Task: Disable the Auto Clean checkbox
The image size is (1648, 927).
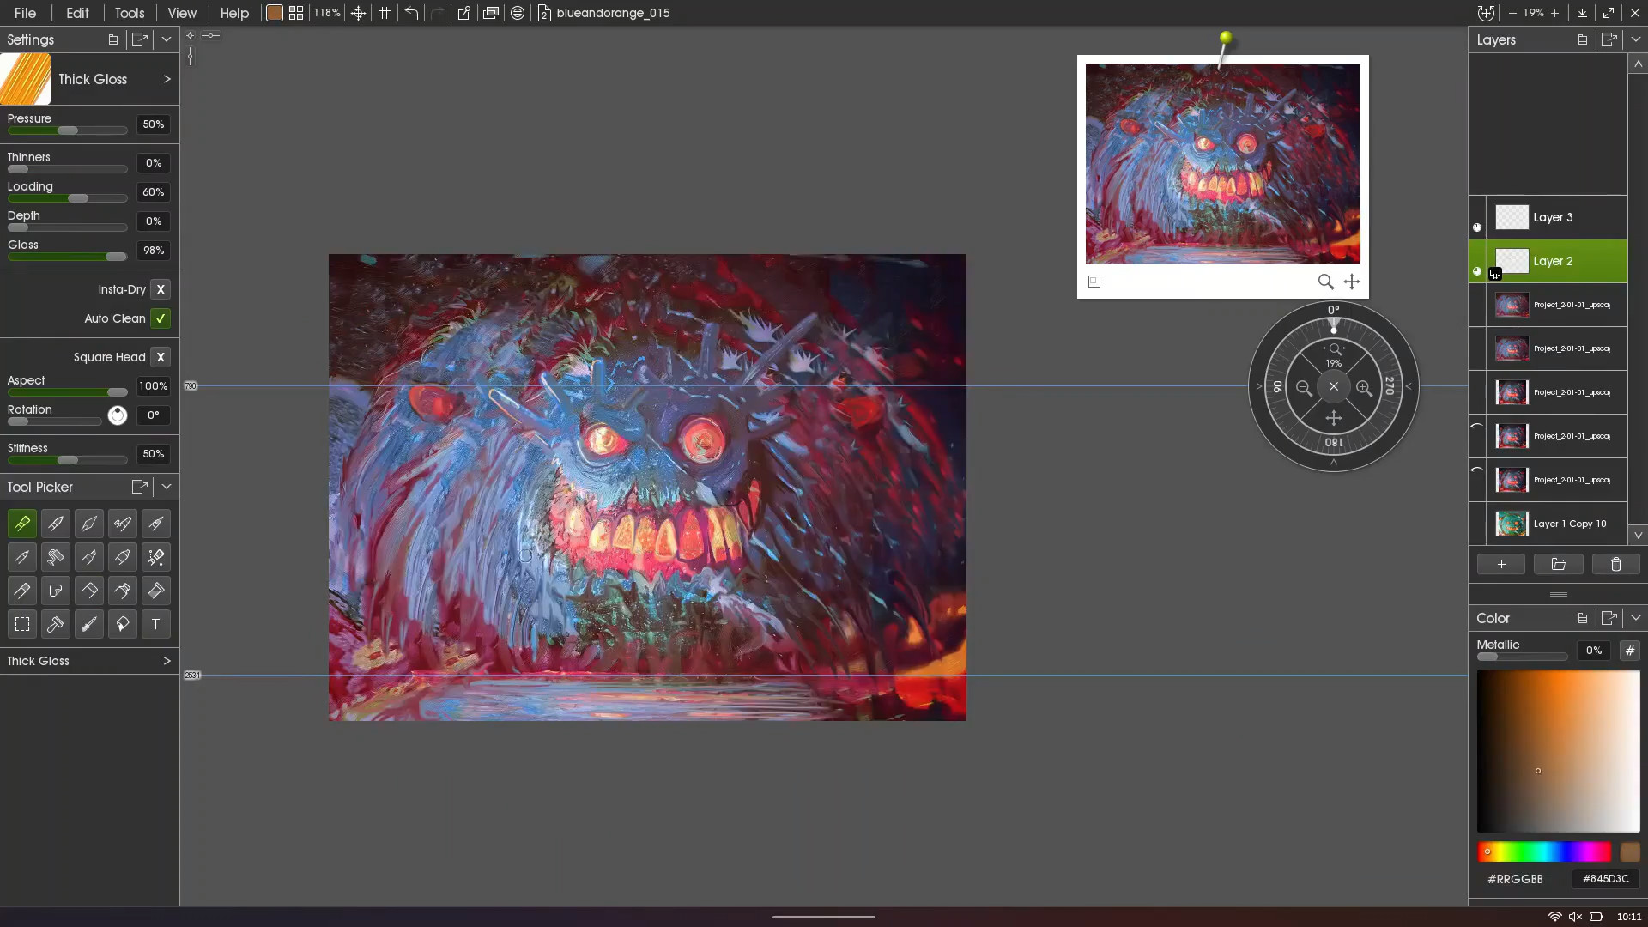Action: click(x=161, y=318)
